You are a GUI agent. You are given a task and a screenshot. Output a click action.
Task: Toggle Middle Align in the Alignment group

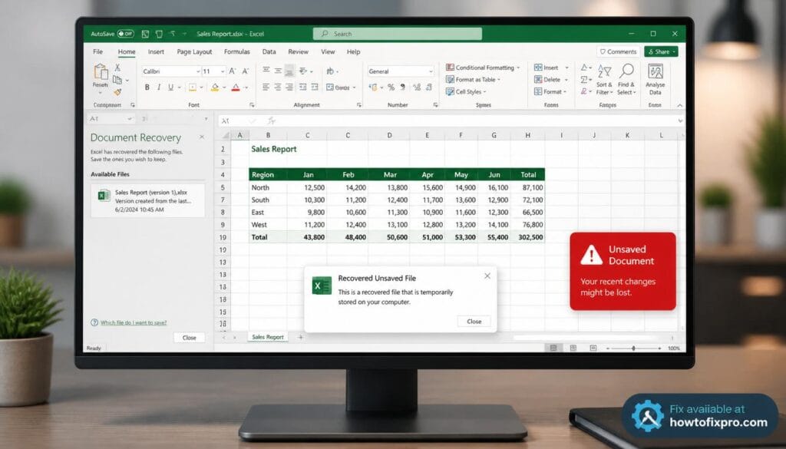tap(278, 71)
